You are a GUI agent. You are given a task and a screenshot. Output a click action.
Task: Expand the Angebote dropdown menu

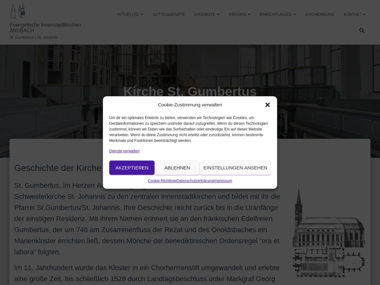tap(207, 14)
